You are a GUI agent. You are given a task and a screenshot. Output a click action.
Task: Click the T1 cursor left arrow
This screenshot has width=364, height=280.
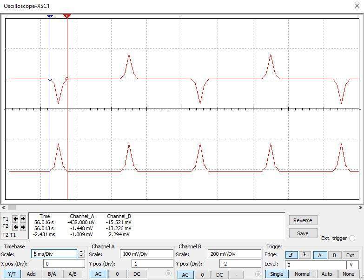point(15,219)
